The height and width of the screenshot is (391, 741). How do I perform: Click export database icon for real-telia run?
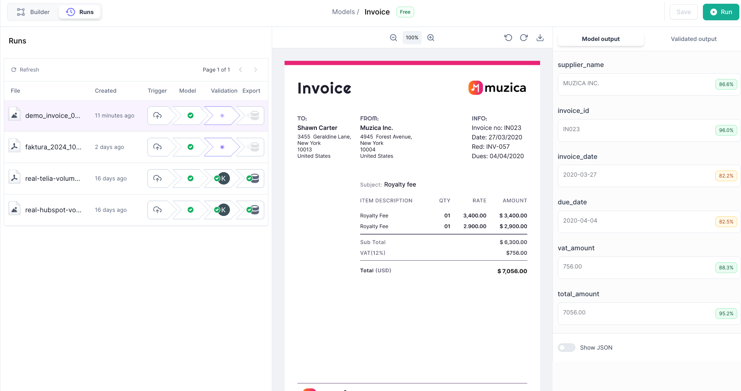(255, 179)
